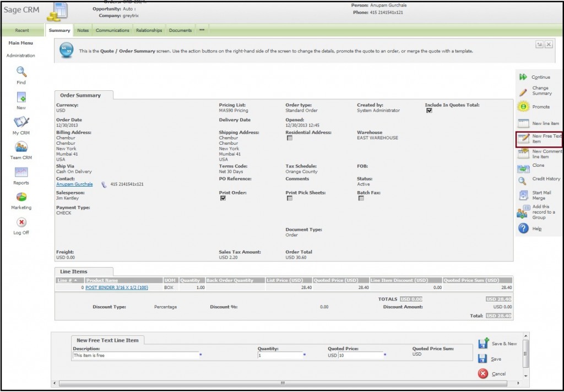Toggle the Batch Fax checkbox
This screenshot has width=564, height=392.
click(x=361, y=198)
